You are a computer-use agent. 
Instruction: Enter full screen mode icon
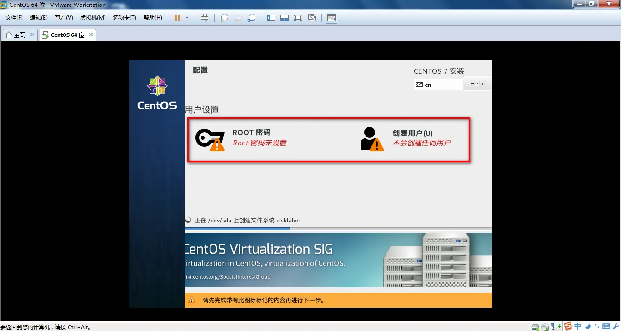(298, 18)
